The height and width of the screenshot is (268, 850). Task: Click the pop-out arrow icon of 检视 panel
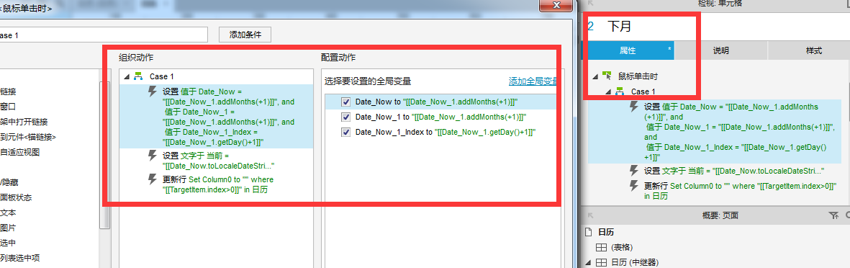click(x=592, y=4)
